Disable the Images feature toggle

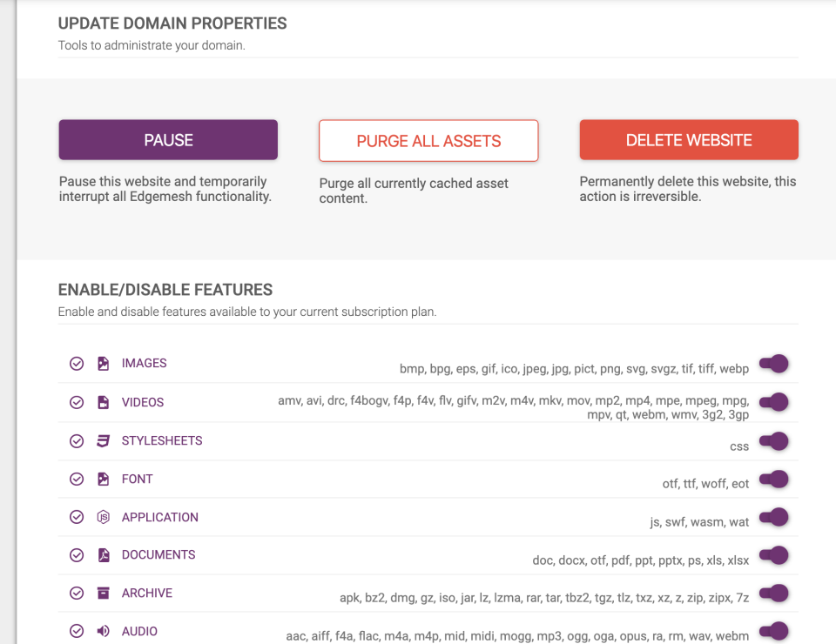pos(773,364)
